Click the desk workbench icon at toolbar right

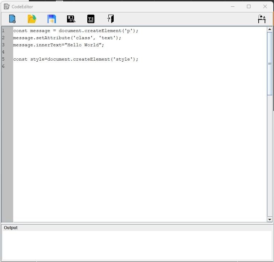pos(262,19)
